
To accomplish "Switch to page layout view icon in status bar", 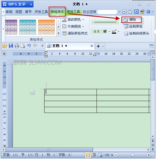I will 88,155.
